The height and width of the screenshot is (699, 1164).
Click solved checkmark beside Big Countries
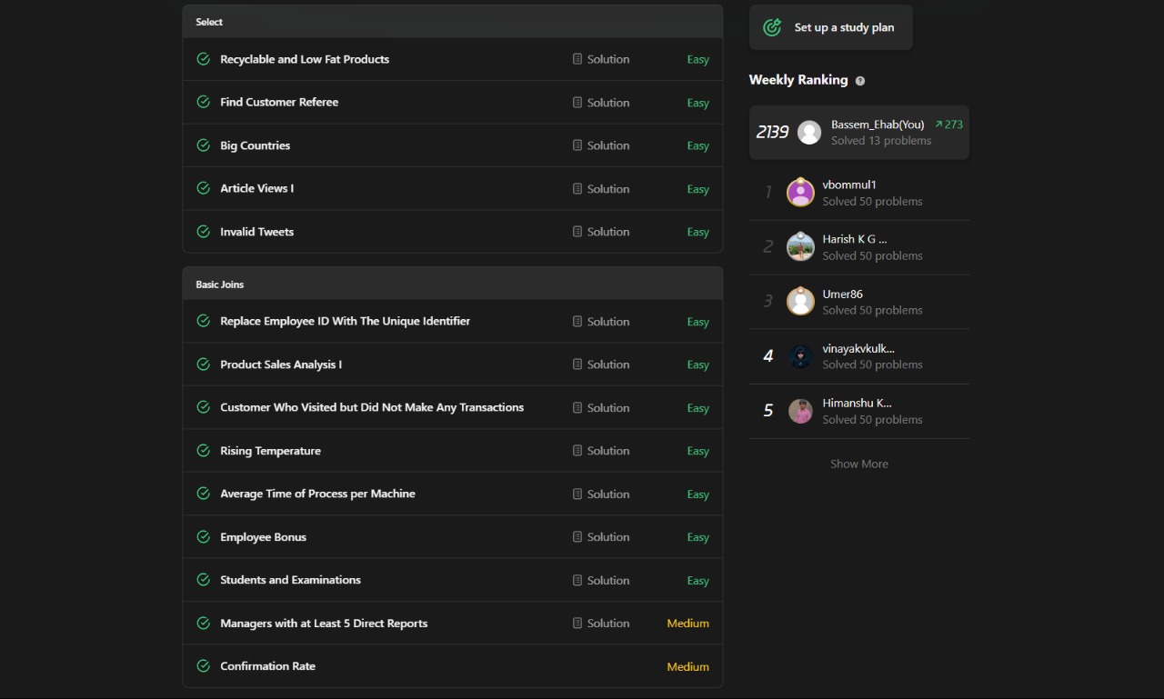coord(204,145)
